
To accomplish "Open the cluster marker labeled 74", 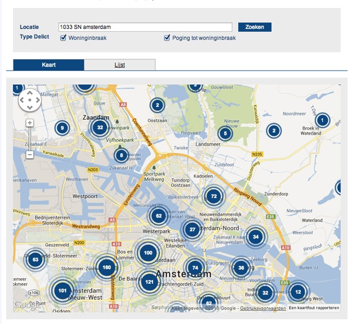I will pos(195,267).
